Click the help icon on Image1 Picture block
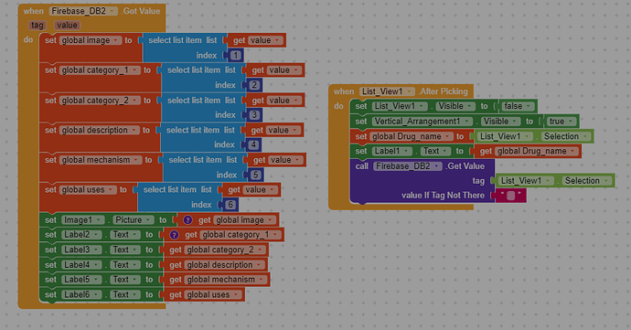 pyautogui.click(x=187, y=220)
